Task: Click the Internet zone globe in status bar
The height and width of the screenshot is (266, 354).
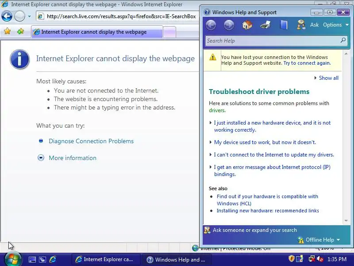Action: tap(195, 248)
